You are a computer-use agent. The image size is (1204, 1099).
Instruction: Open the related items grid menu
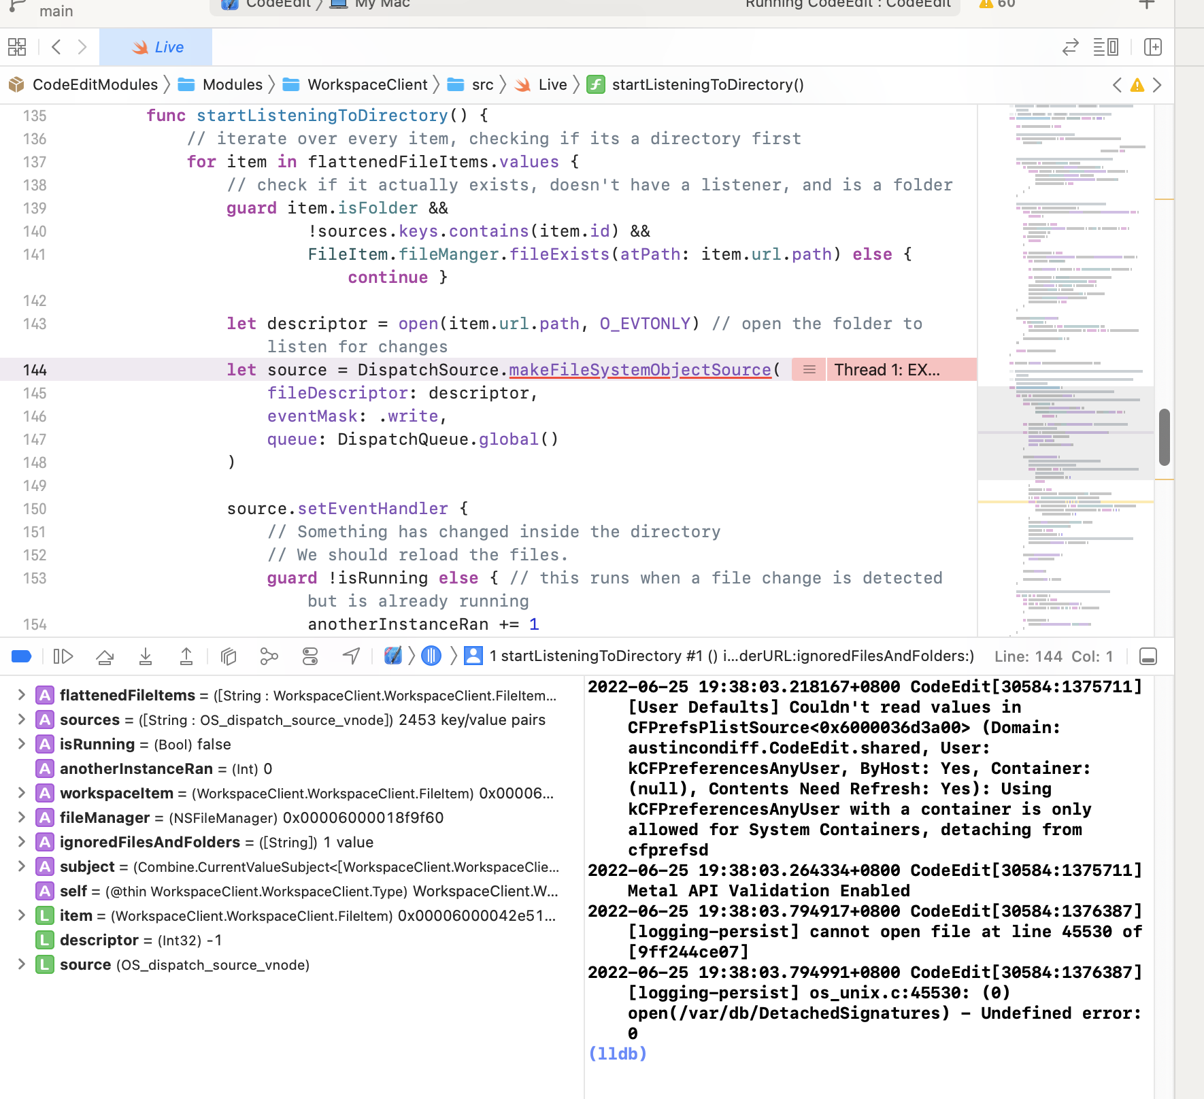(17, 47)
